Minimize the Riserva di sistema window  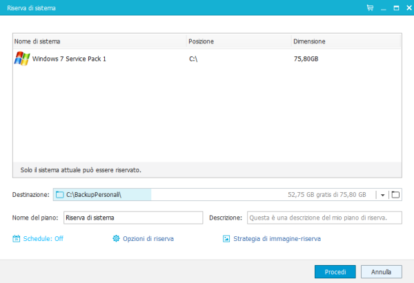(384, 8)
